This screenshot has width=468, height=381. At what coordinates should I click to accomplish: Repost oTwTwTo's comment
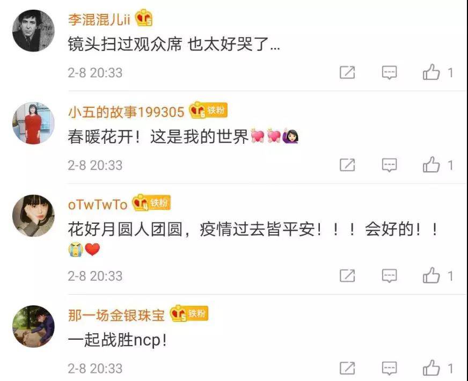347,275
